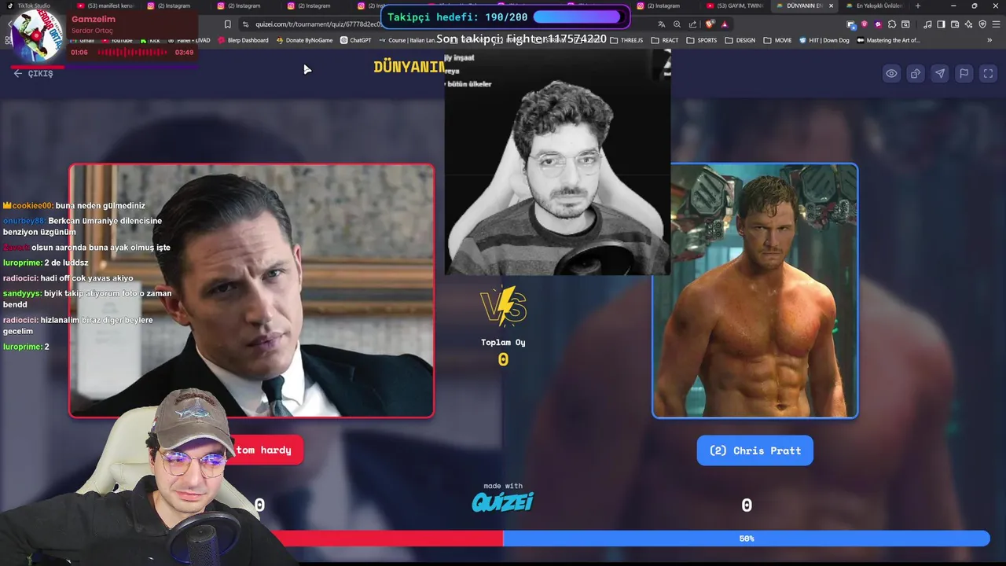Screen dimensions: 1006x566
Task: Open the Brave wallet icon
Action: coord(953,24)
